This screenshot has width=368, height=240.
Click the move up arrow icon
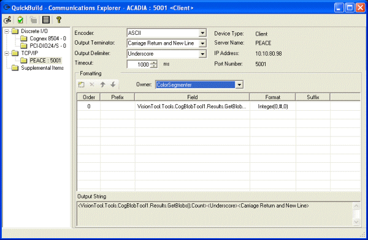[x=102, y=84]
